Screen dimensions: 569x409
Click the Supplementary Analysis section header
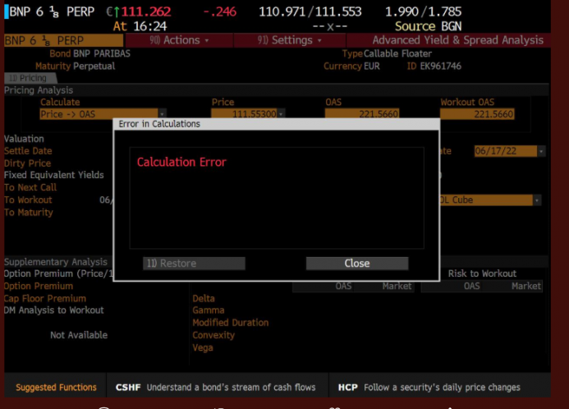point(56,262)
